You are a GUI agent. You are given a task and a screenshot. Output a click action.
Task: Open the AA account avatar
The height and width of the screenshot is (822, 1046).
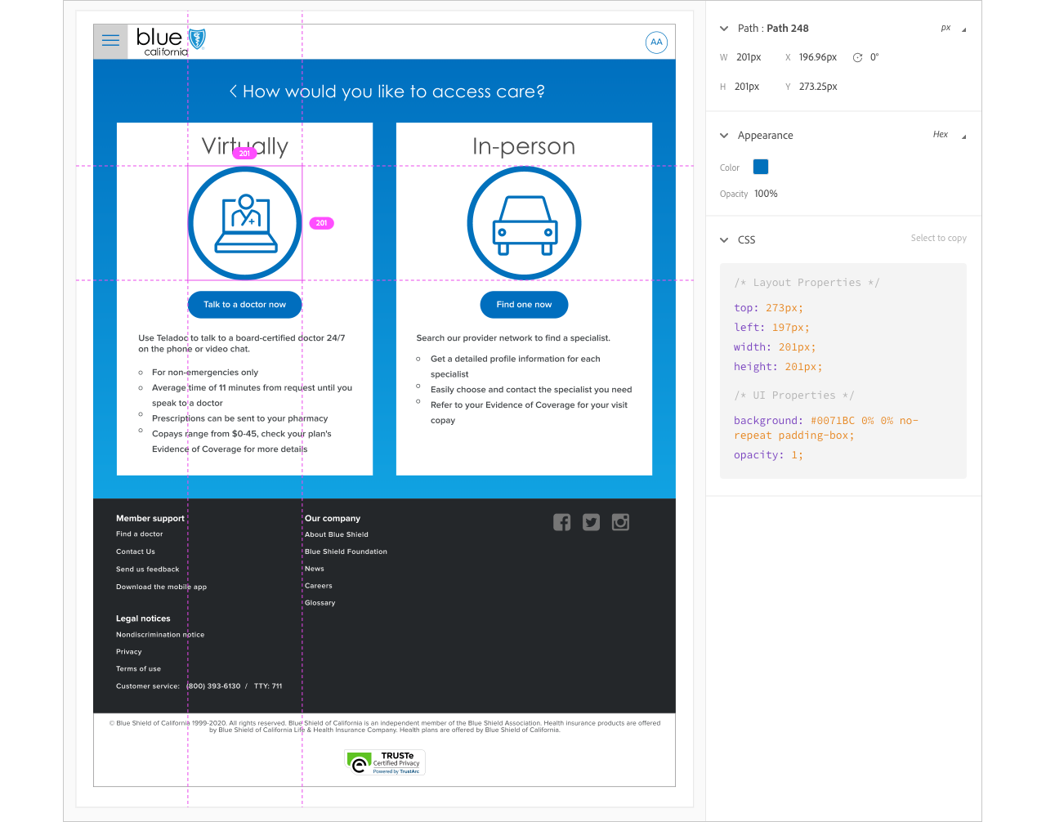656,42
